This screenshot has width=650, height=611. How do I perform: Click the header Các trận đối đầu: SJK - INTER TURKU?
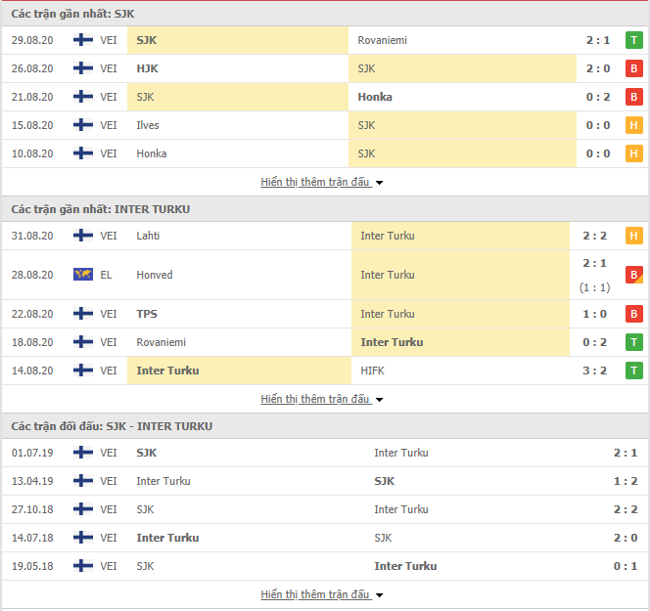[112, 426]
